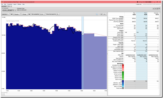163x98 pixels.
Task: Close the GULLRWF1 tab
Action: coord(9,6)
